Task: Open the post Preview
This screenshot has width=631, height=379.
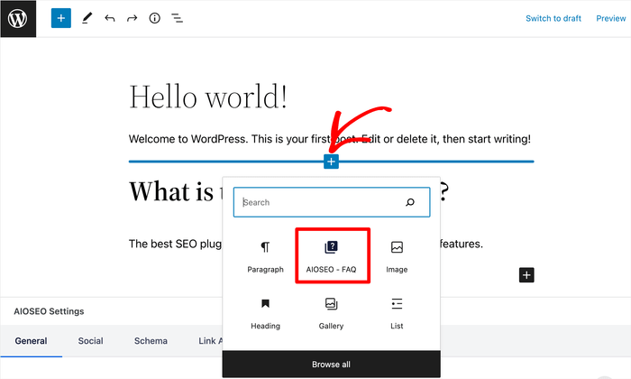Action: point(611,19)
